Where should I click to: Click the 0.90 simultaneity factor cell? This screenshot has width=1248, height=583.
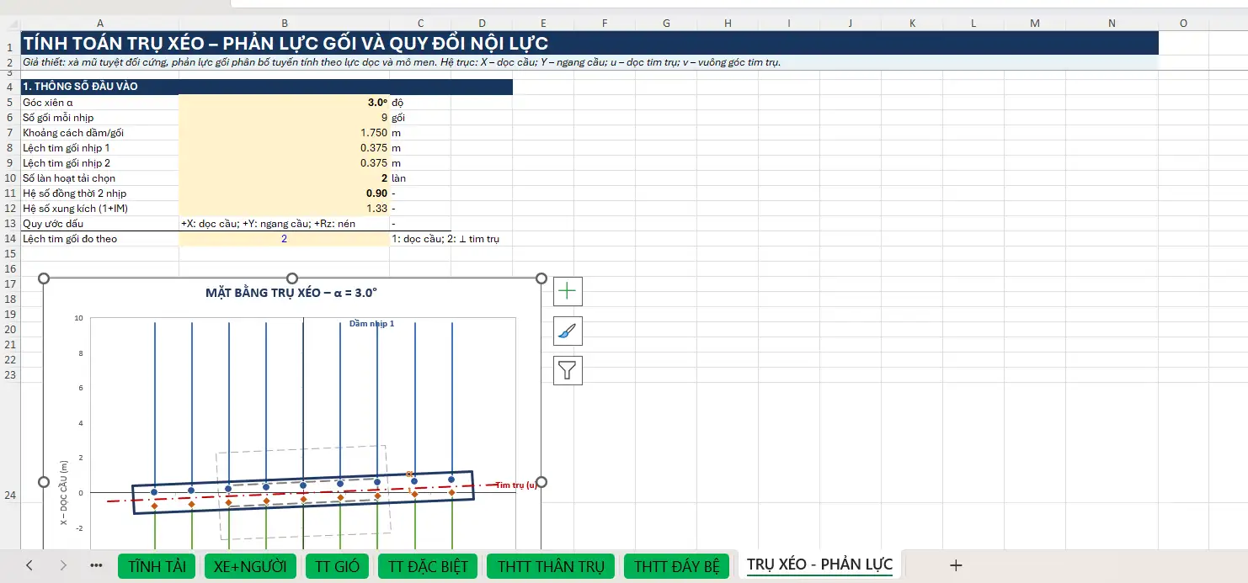284,193
